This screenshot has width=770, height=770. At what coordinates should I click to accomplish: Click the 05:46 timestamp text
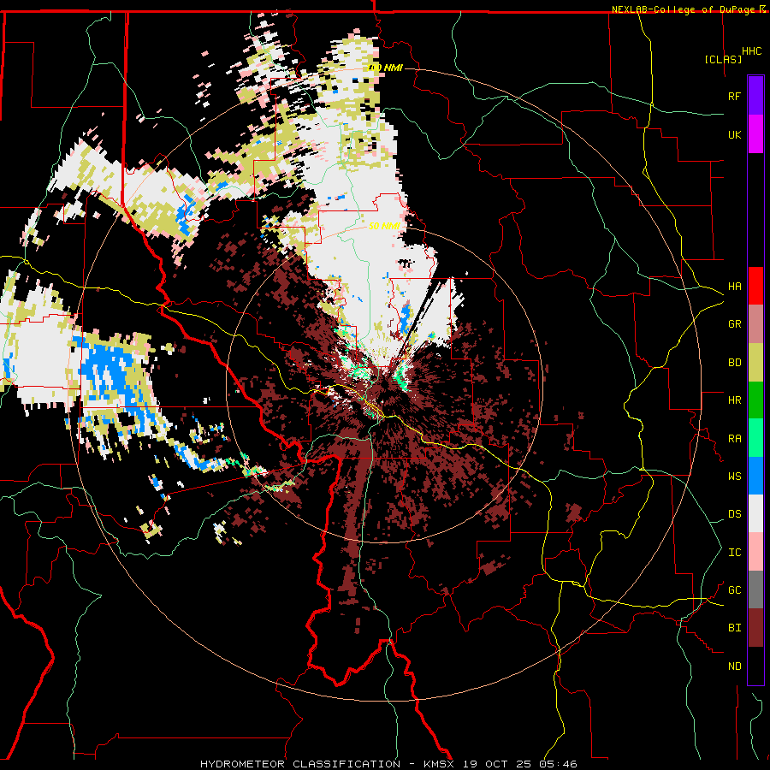(560, 764)
